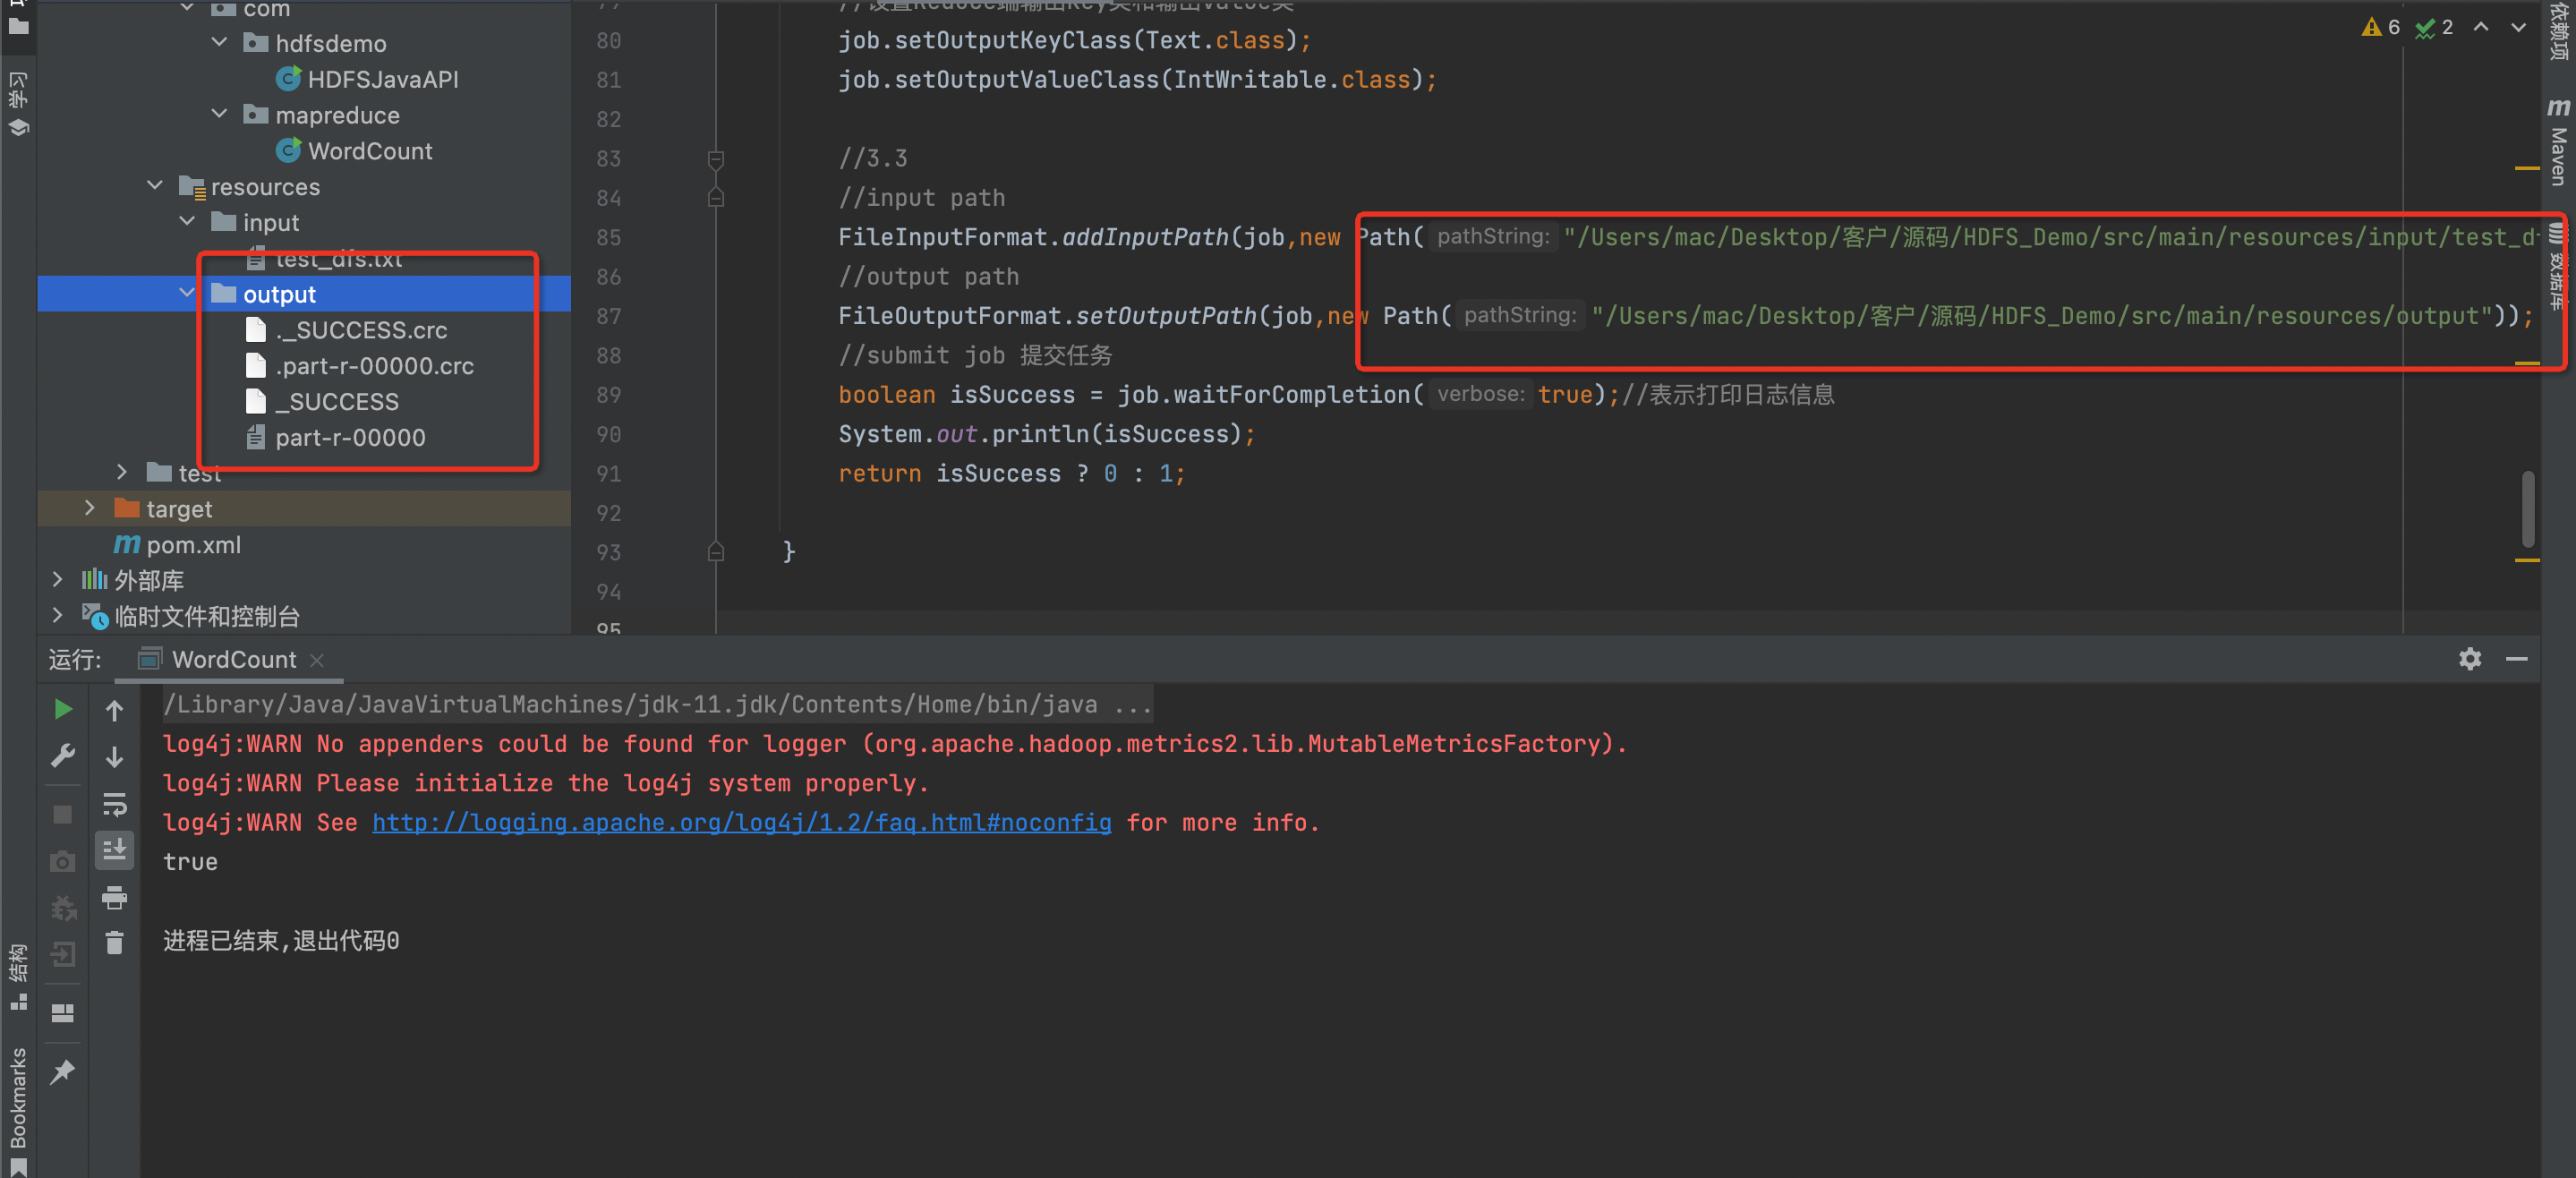This screenshot has height=1178, width=2576.
Task: Click the Settings gear icon in run panel
Action: [2471, 659]
